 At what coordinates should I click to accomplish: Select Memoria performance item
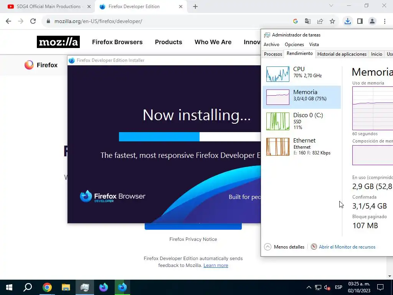(302, 97)
